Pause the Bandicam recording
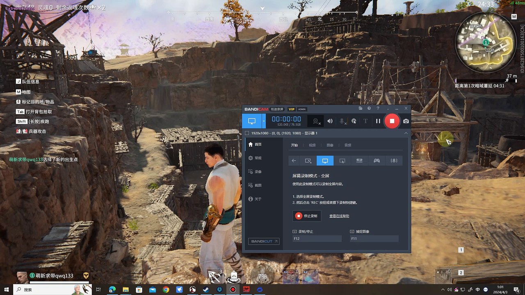Viewport: 525px width, 295px height. (378, 121)
